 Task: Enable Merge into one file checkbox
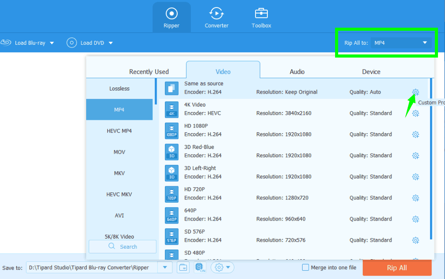[306, 267]
